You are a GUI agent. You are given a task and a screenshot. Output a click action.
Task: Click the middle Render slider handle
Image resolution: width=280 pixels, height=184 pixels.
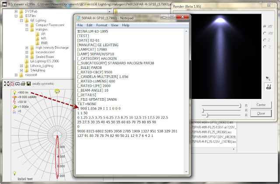click(203, 110)
